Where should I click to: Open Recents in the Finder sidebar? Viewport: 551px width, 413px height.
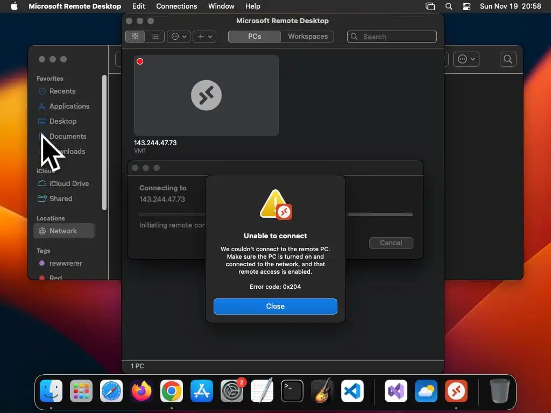click(62, 91)
